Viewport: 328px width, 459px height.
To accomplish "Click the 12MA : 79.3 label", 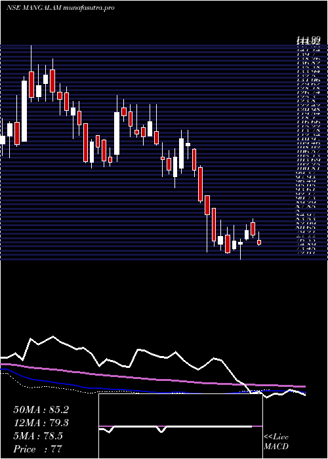I will pyautogui.click(x=41, y=423).
